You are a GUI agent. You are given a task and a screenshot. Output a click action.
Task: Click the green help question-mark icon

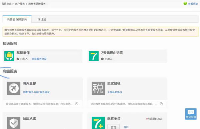point(185,3)
